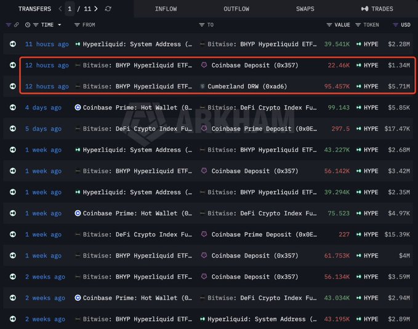Select the TRANSFERS tab

click(x=34, y=9)
